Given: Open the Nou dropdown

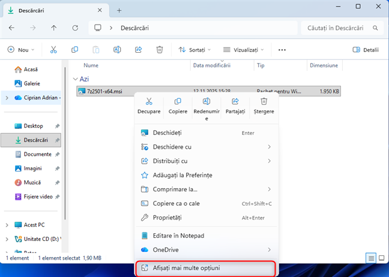Looking at the screenshot, I should 21,50.
